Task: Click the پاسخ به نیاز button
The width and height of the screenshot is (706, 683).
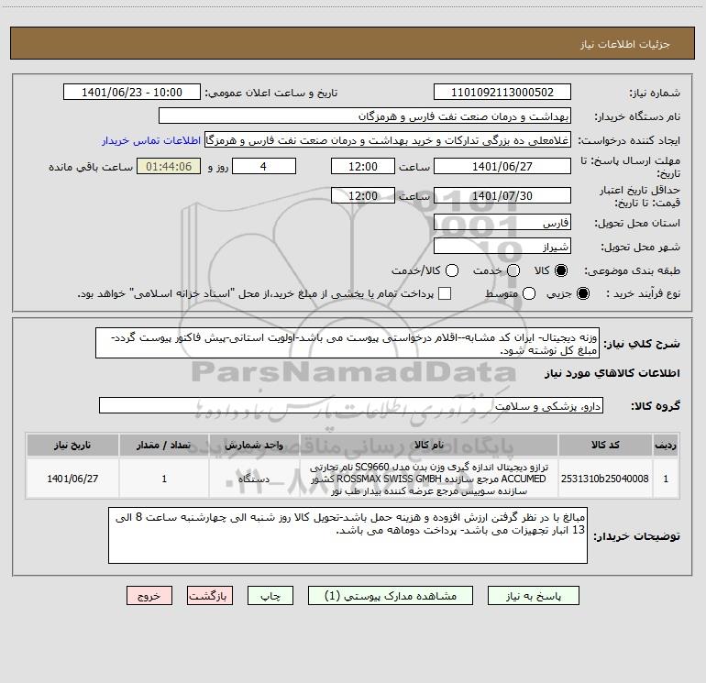Action: (534, 596)
